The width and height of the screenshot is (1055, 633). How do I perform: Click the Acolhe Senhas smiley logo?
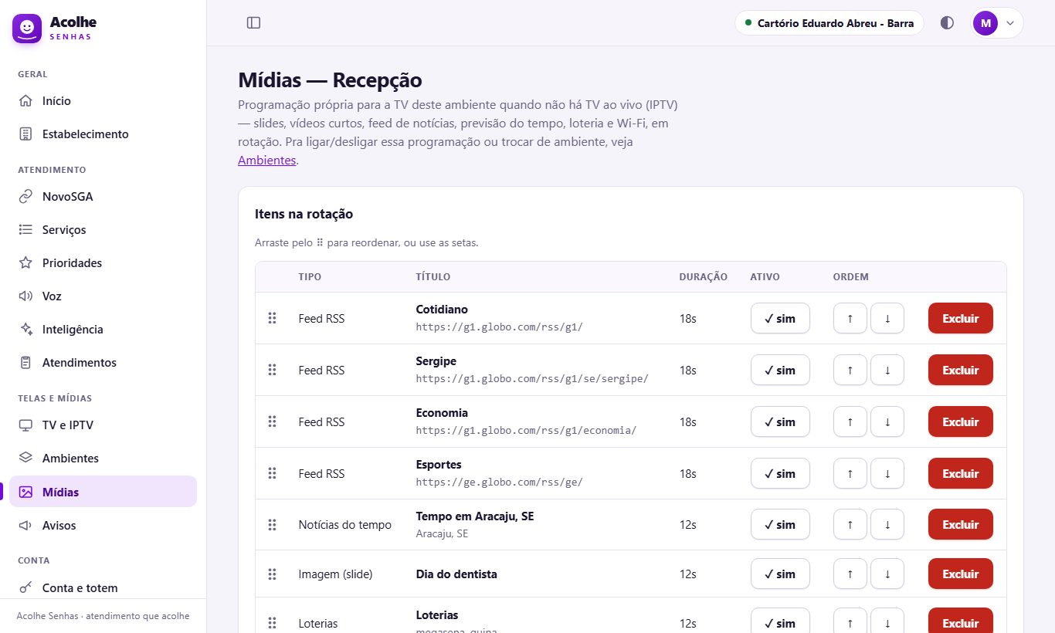tap(27, 29)
